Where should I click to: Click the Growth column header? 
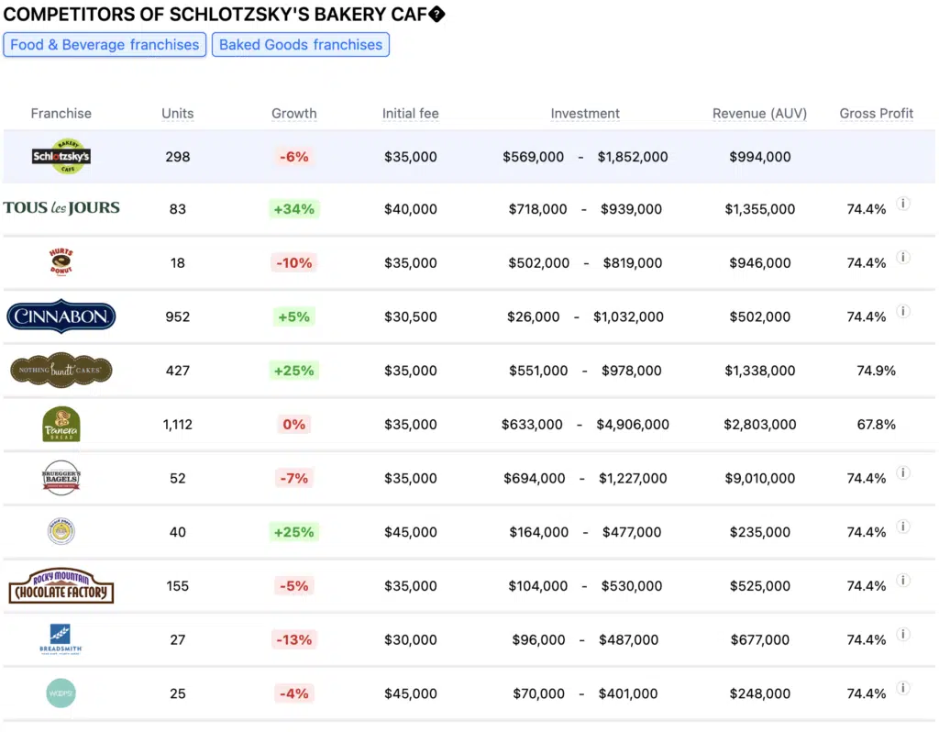[293, 114]
